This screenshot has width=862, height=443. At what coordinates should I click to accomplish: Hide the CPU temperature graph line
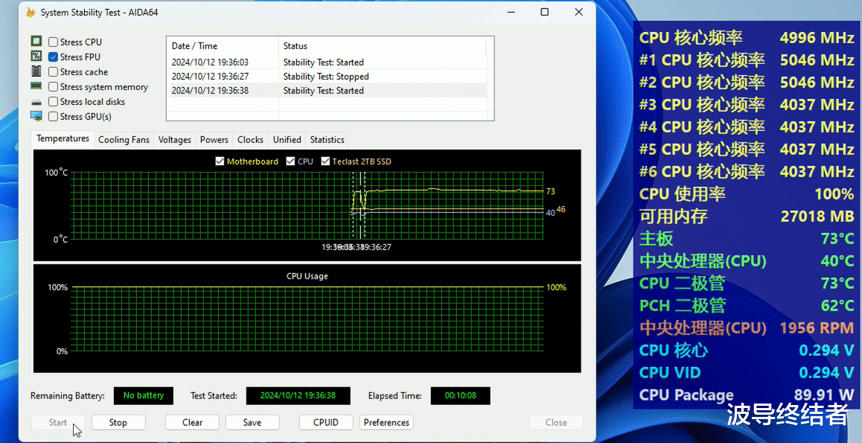pos(291,161)
